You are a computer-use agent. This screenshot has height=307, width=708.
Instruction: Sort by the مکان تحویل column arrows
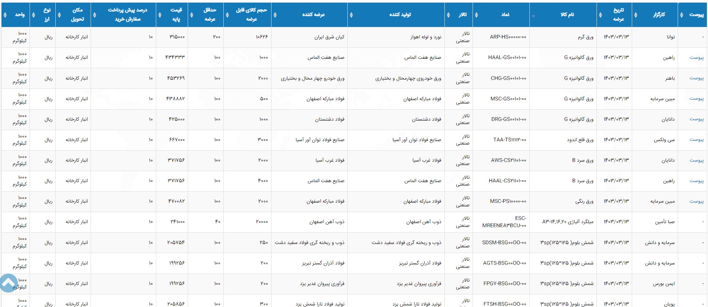(x=59, y=15)
